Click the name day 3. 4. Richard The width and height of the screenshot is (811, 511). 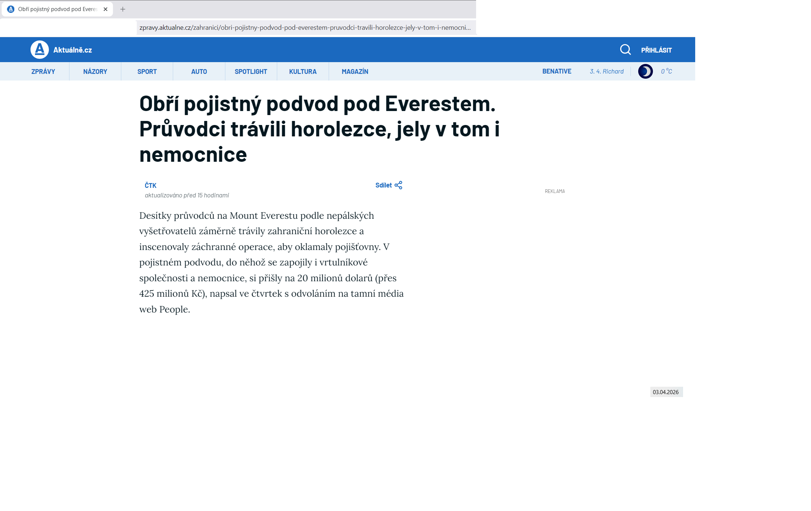click(x=607, y=71)
